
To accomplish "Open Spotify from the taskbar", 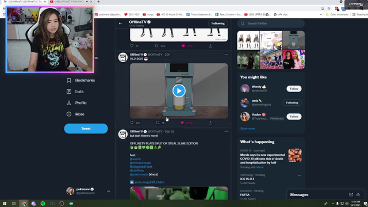I will 43,204.
